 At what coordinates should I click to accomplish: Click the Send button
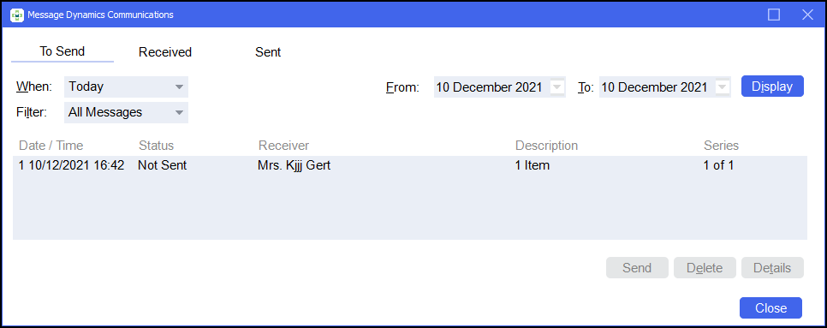pyautogui.click(x=637, y=268)
